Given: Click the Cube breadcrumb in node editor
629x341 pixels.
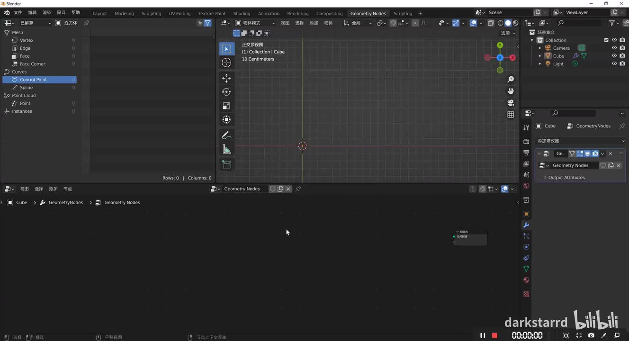Looking at the screenshot, I should click(x=21, y=202).
